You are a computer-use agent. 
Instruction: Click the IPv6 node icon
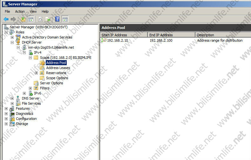pos(31,93)
